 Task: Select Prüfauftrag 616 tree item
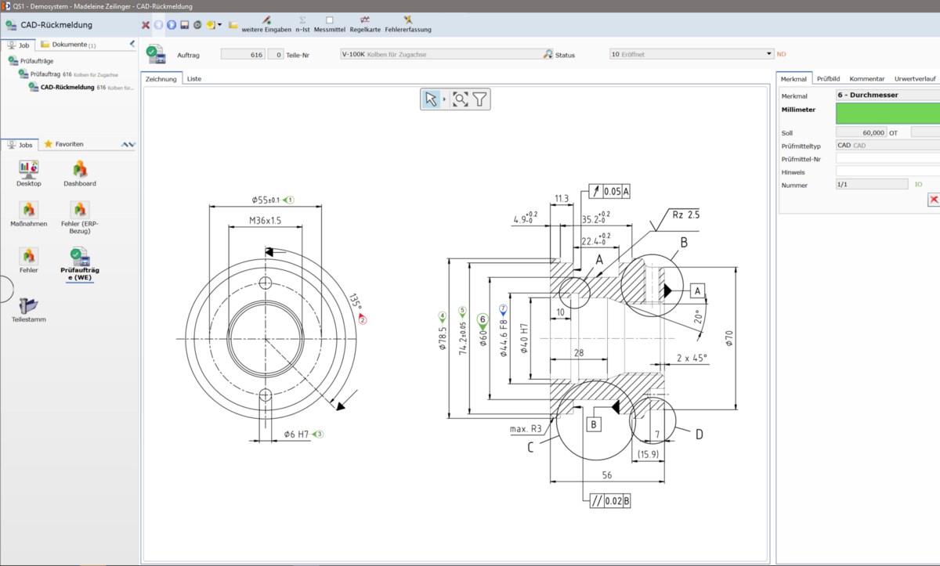69,74
